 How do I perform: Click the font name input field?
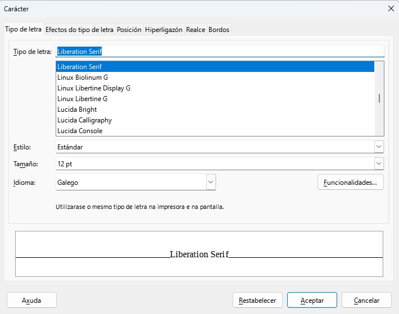click(220, 52)
